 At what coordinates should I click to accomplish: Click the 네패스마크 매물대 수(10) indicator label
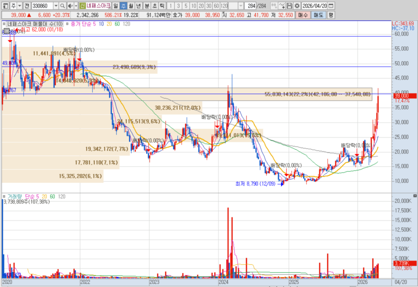pyautogui.click(x=35, y=24)
